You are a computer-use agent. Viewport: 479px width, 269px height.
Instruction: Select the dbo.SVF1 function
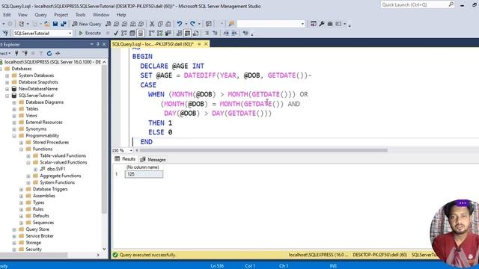[x=56, y=169]
